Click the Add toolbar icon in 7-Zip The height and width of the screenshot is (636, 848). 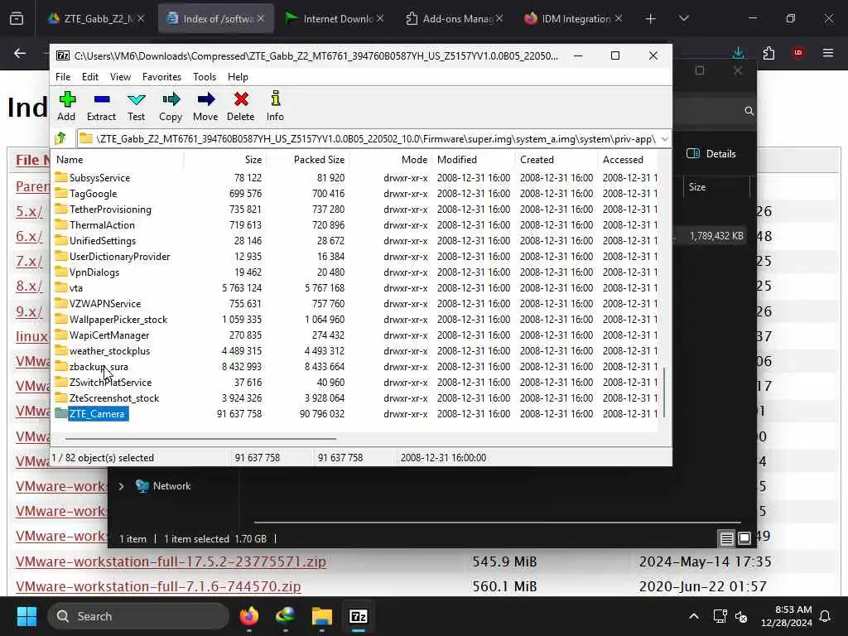pos(66,106)
